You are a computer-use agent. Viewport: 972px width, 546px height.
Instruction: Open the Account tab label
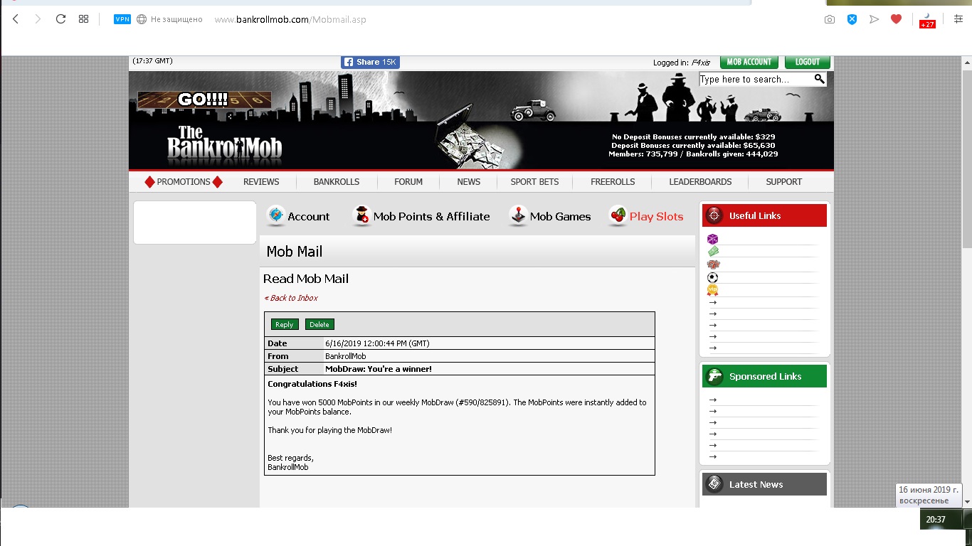tap(309, 217)
